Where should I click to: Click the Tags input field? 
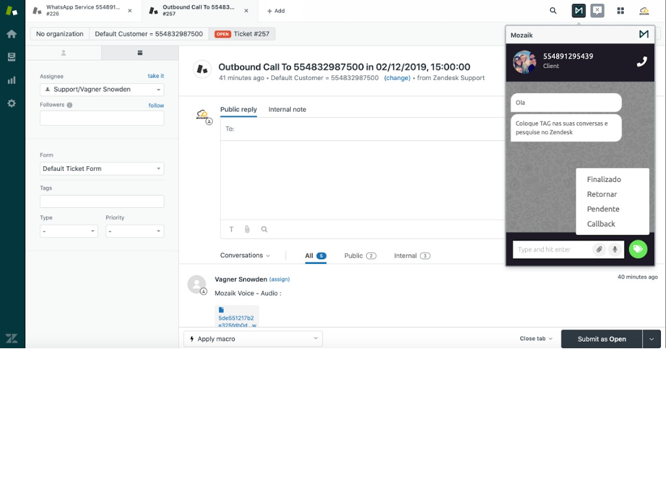pos(101,201)
